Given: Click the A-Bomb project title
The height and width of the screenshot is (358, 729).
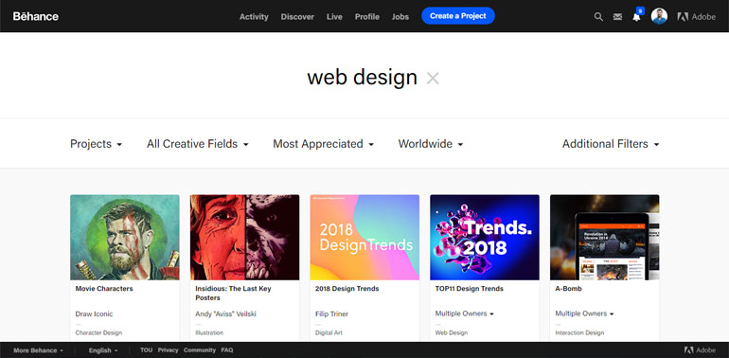Looking at the screenshot, I should pyautogui.click(x=568, y=289).
